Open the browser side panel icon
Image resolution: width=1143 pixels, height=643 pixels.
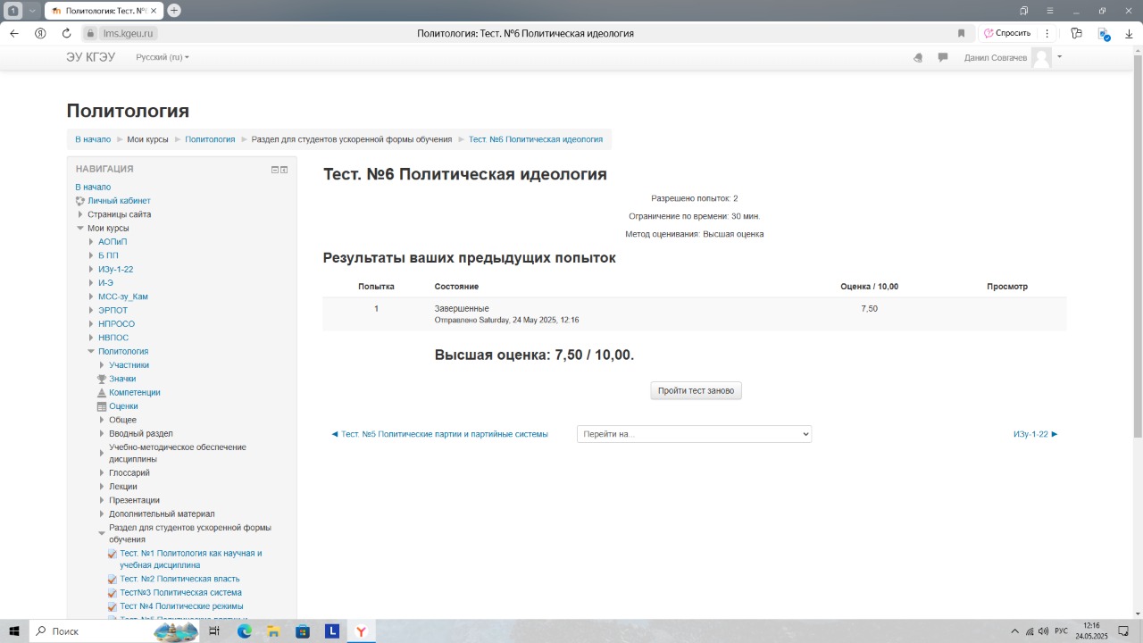click(x=1076, y=33)
